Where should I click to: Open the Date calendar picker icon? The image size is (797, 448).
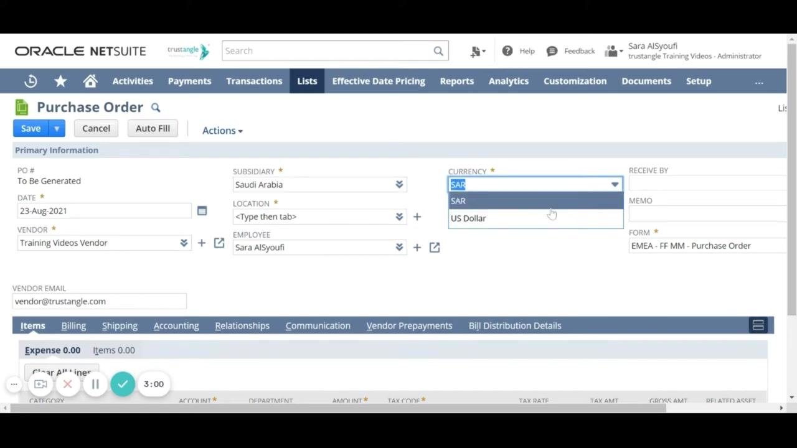pyautogui.click(x=202, y=211)
